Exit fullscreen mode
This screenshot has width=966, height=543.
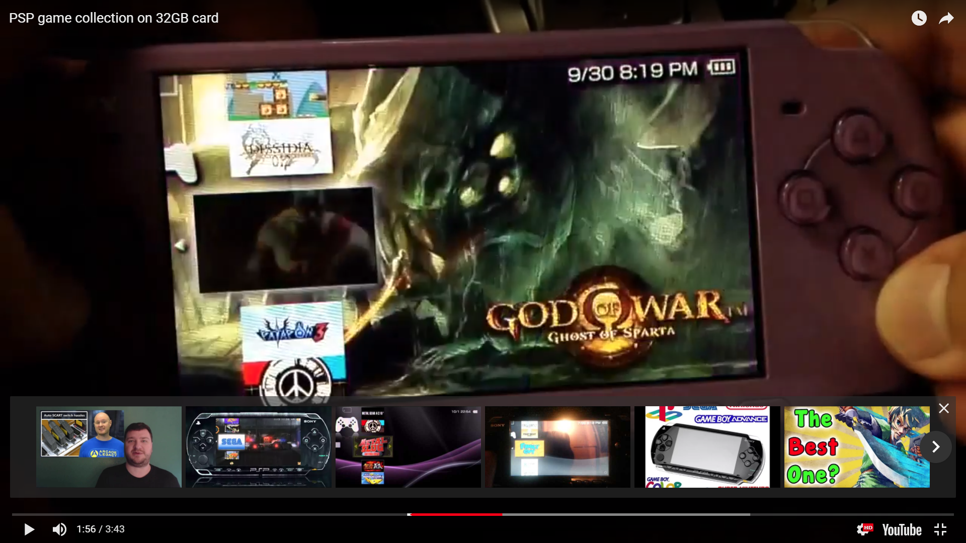pyautogui.click(x=940, y=529)
